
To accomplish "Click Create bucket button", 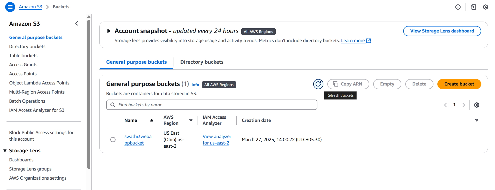I will [x=459, y=84].
